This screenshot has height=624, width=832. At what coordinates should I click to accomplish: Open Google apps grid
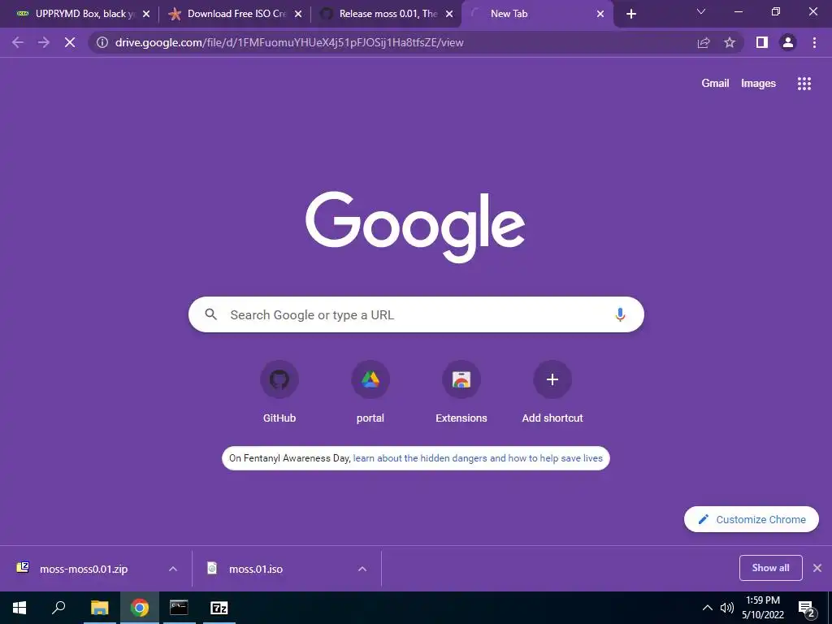pyautogui.click(x=804, y=84)
